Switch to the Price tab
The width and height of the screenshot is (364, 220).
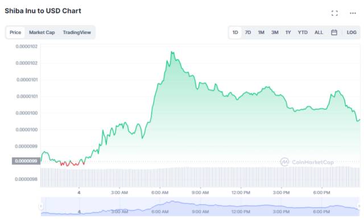click(15, 32)
